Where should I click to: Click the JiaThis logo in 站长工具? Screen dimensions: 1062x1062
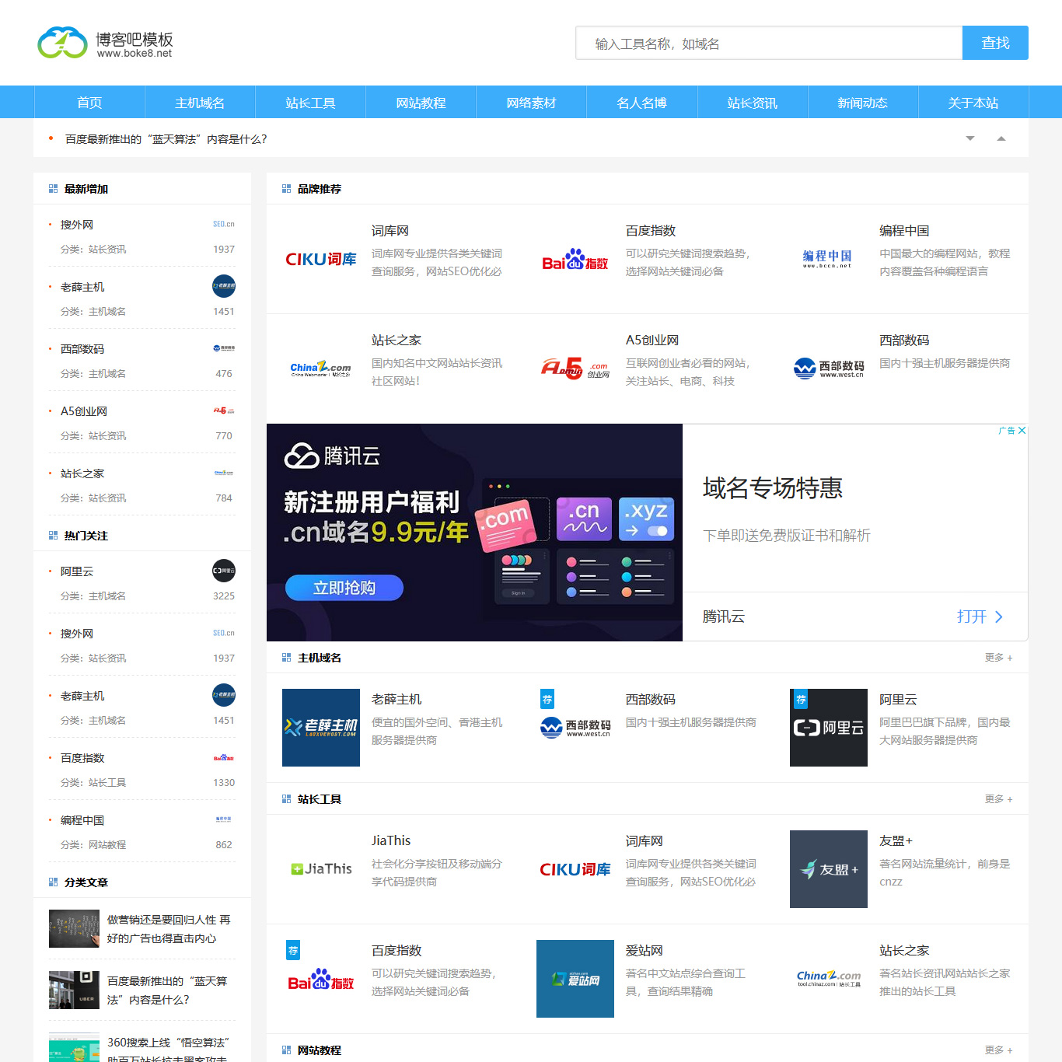[x=321, y=869]
